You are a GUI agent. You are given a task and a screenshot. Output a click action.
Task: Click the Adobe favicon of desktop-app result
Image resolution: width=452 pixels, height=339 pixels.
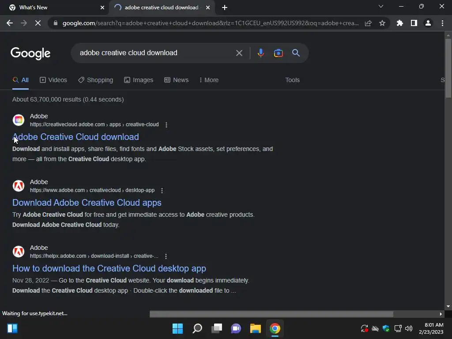[x=19, y=186]
